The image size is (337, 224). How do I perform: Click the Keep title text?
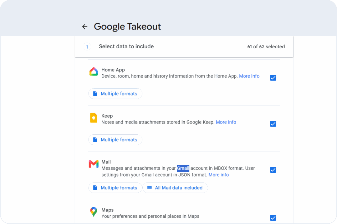pos(107,116)
